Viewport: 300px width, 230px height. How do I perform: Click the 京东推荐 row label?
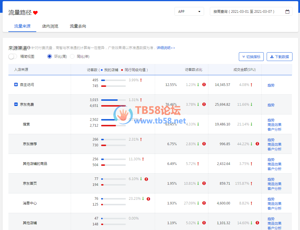[30, 144]
